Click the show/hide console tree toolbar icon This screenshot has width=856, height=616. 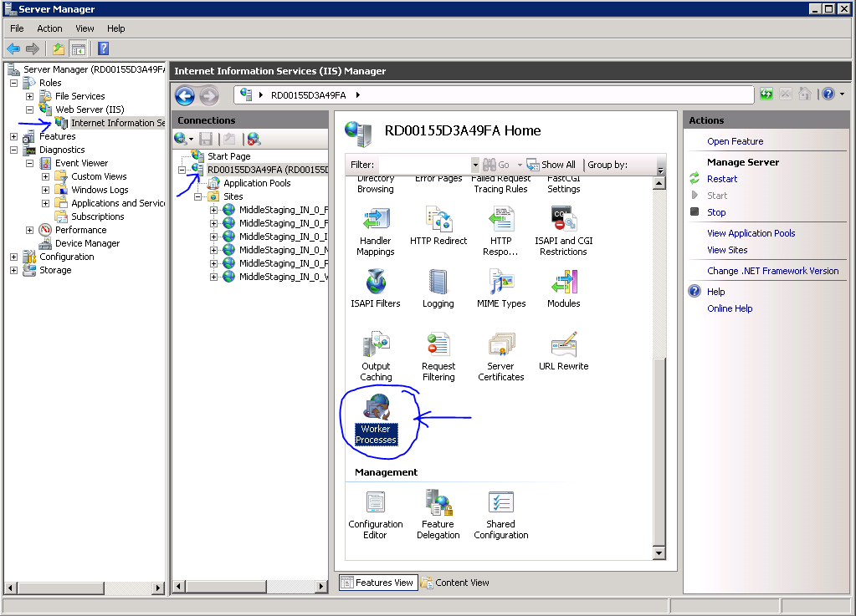coord(78,49)
